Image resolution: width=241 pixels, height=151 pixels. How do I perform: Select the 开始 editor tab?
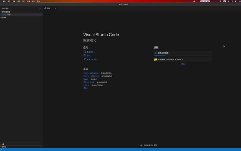pos(50,8)
